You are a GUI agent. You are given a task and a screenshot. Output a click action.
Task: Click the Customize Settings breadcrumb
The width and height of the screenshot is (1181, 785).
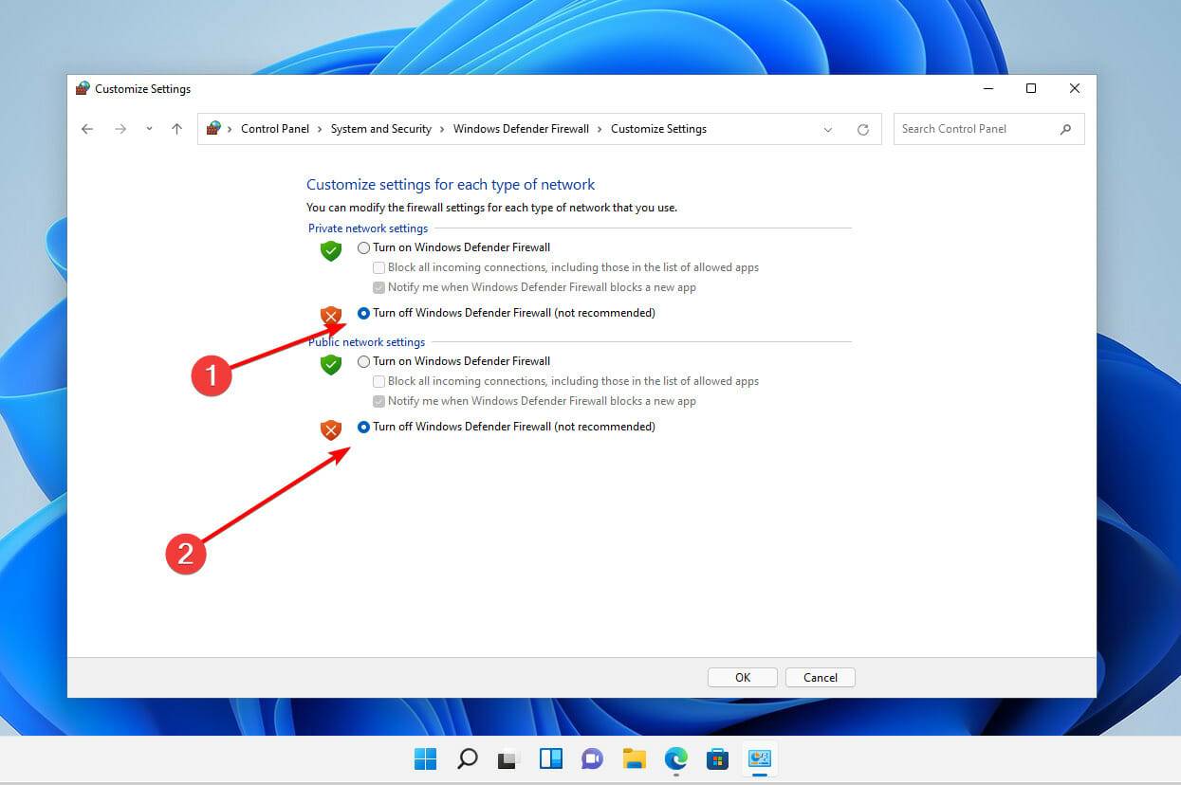(x=658, y=129)
